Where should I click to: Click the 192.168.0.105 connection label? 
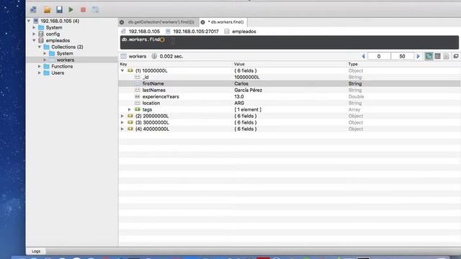(x=144, y=32)
